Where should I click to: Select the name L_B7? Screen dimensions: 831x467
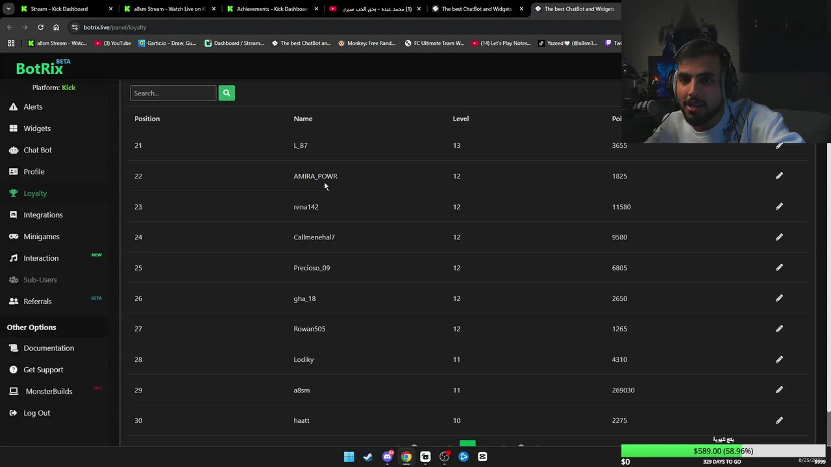300,145
